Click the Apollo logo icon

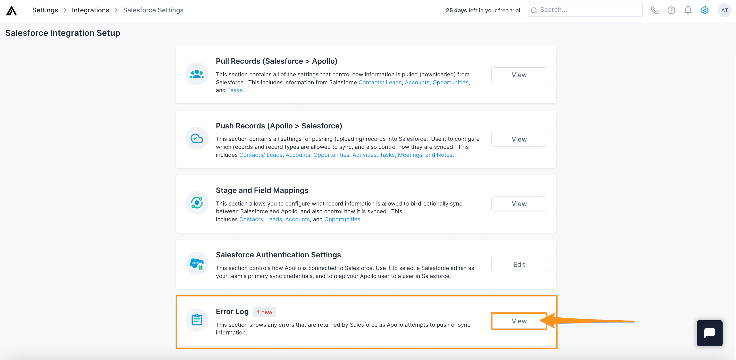(x=11, y=11)
